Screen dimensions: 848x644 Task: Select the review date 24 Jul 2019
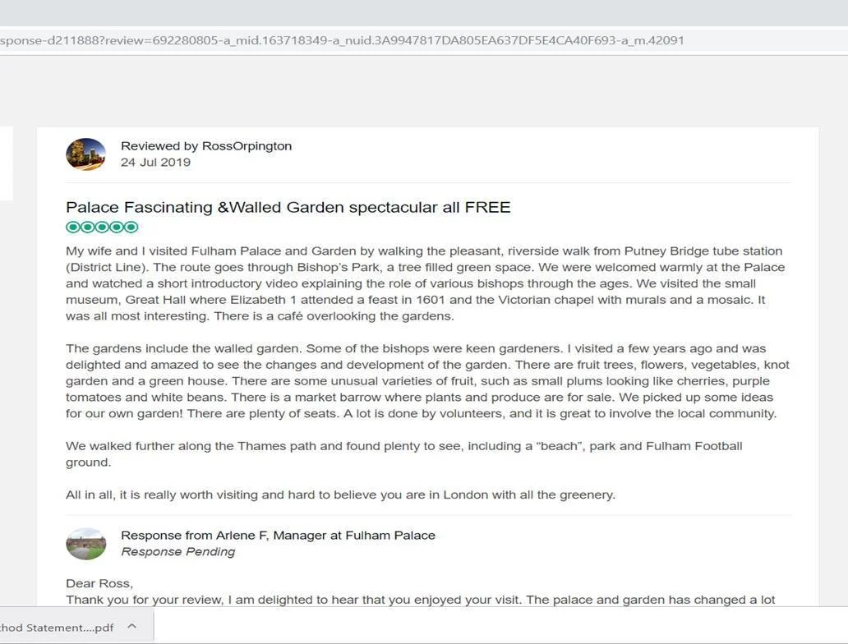[x=156, y=162]
